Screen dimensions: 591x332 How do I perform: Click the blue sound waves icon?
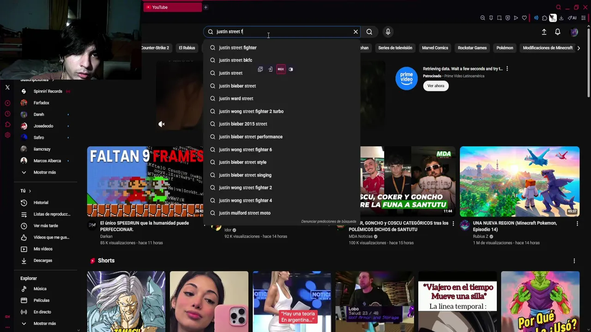pyautogui.click(x=536, y=18)
